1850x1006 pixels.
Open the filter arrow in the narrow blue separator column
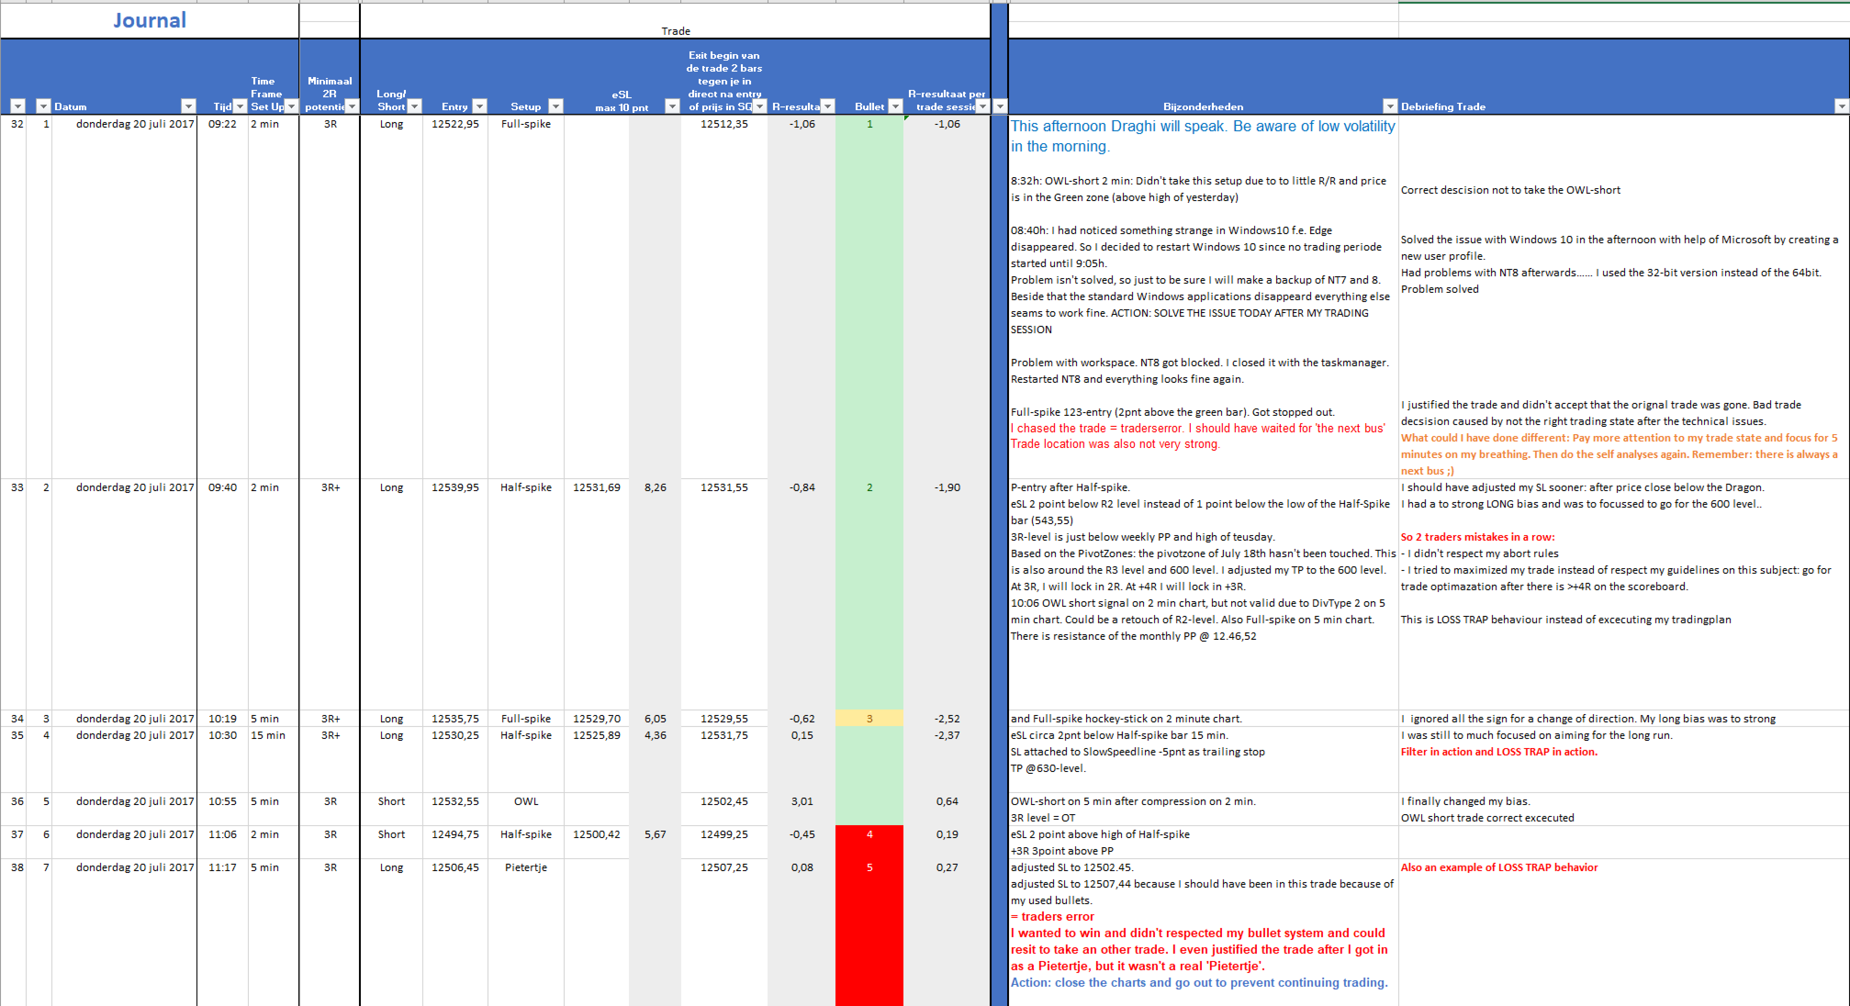1000,106
